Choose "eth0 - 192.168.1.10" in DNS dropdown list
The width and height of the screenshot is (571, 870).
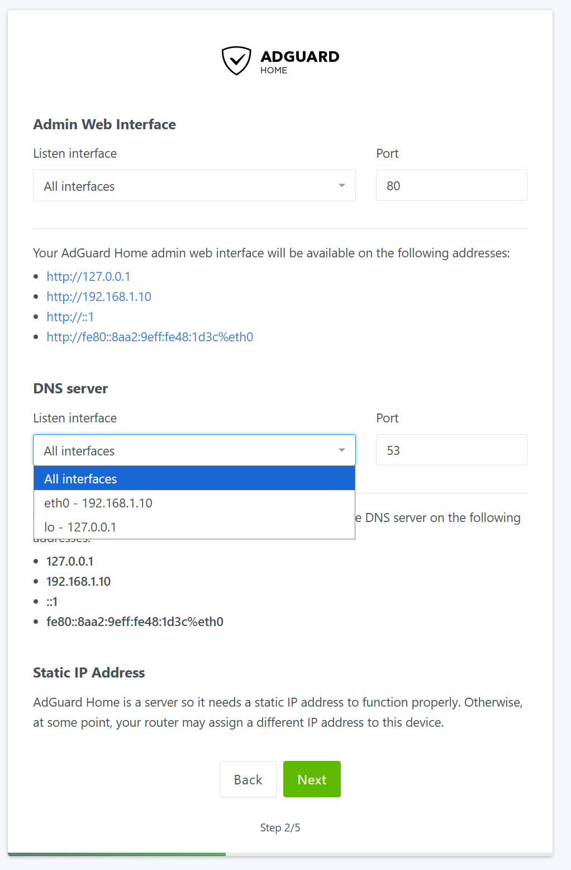(194, 503)
